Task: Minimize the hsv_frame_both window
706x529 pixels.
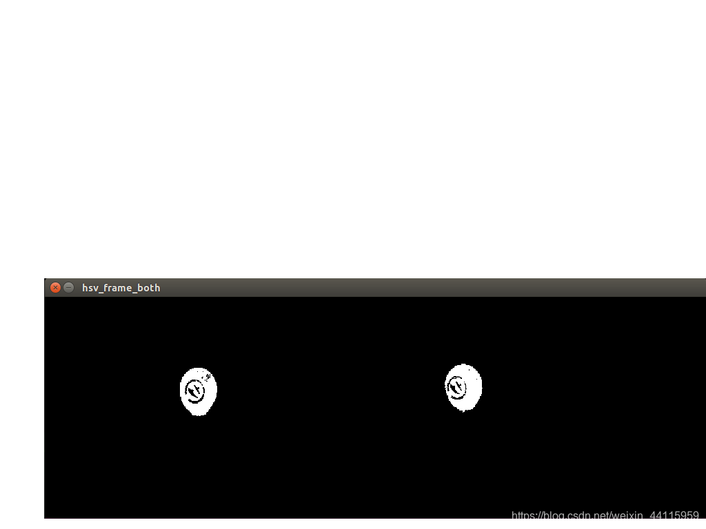Action: pos(68,288)
